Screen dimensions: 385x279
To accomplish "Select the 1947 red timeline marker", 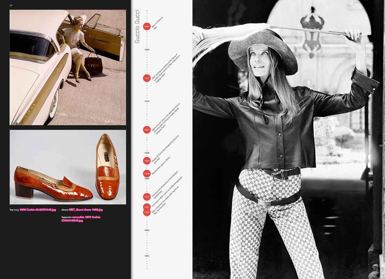I will [x=147, y=196].
